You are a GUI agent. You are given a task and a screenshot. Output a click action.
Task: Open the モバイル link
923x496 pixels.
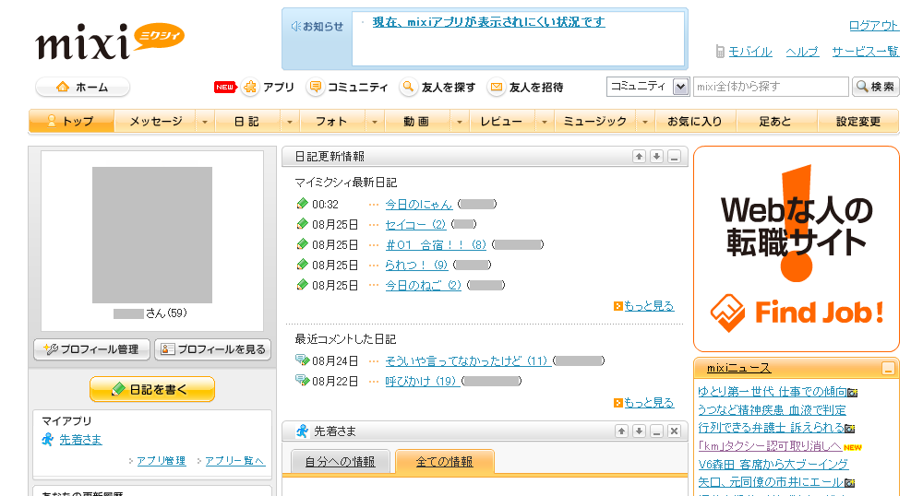(749, 51)
